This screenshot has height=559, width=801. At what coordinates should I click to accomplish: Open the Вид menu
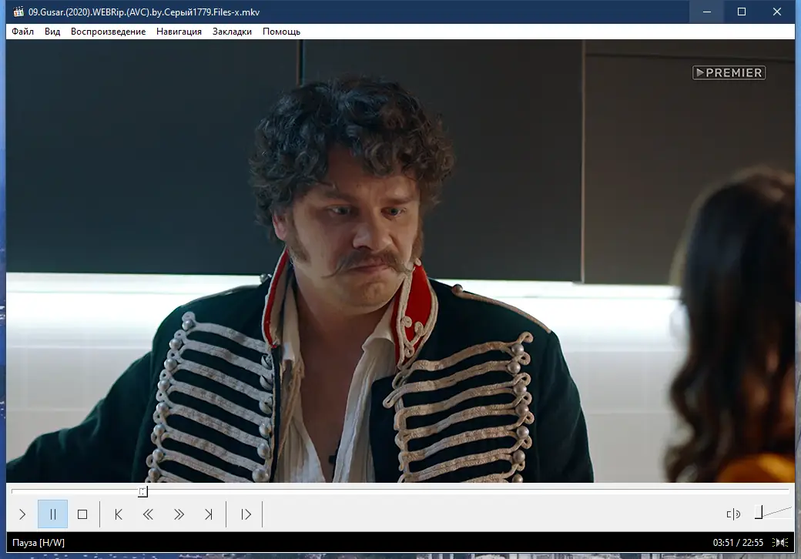52,31
